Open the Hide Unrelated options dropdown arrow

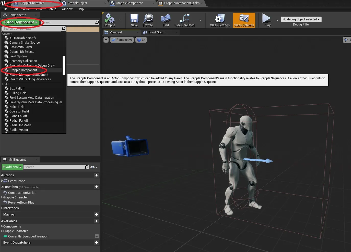tap(200, 20)
